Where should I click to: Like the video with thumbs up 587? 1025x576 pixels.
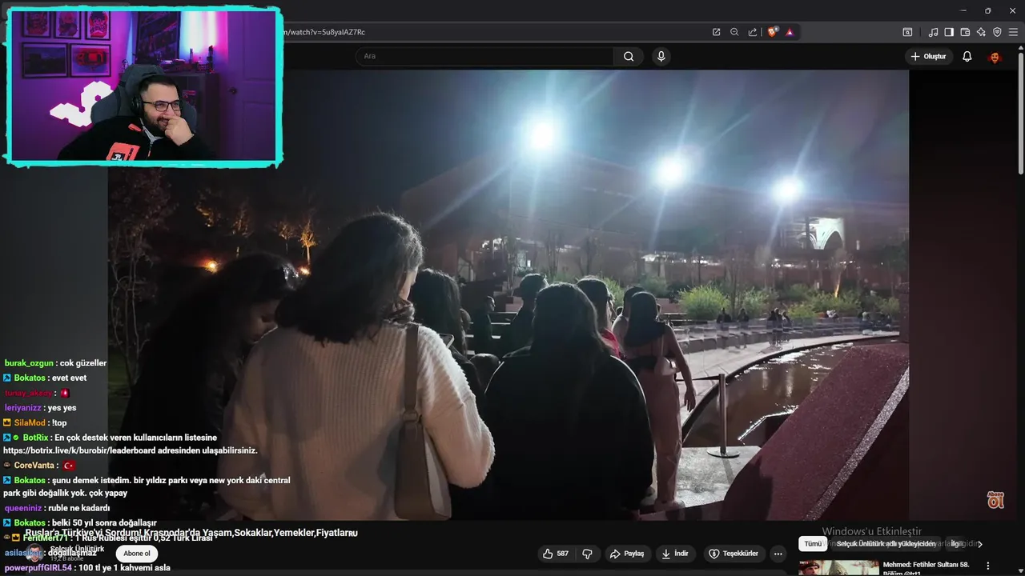(x=556, y=554)
